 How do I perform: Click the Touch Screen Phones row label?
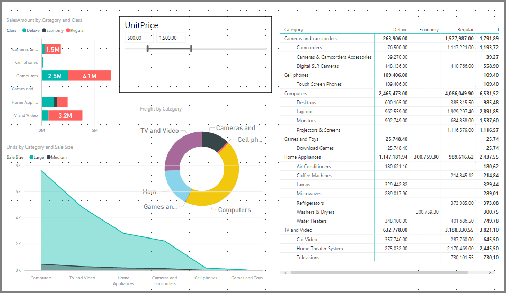point(319,84)
